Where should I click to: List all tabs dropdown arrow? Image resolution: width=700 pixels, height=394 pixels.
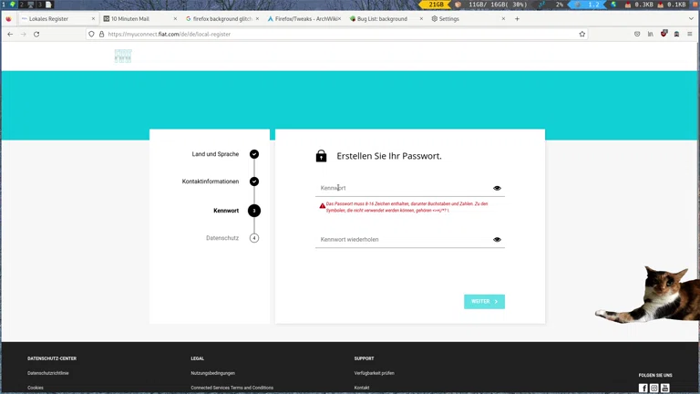691,19
